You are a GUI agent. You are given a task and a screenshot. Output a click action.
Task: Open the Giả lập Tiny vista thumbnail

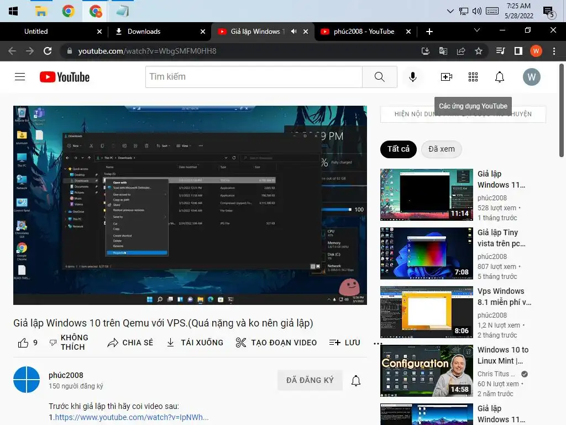(427, 253)
